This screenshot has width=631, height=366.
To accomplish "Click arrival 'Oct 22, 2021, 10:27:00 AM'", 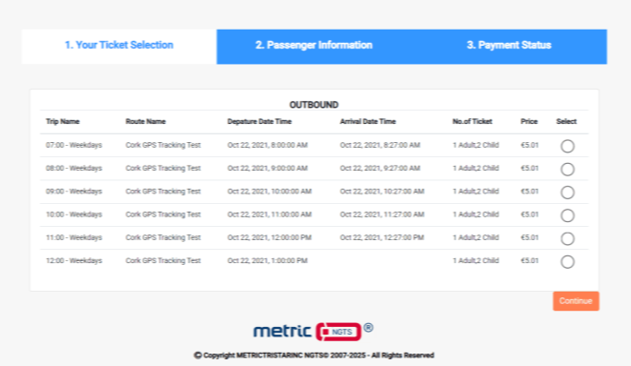I will pyautogui.click(x=382, y=192).
